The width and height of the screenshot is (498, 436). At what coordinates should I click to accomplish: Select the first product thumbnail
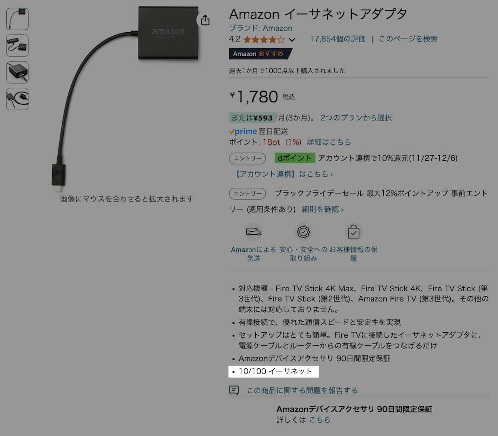click(17, 19)
